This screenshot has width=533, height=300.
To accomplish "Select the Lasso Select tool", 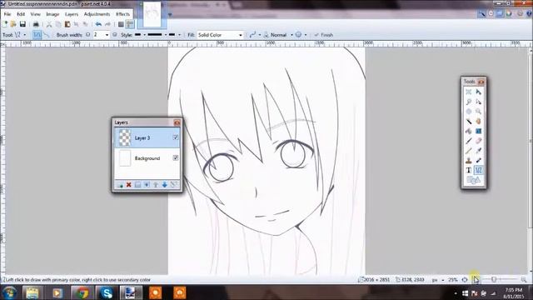I will (469, 102).
